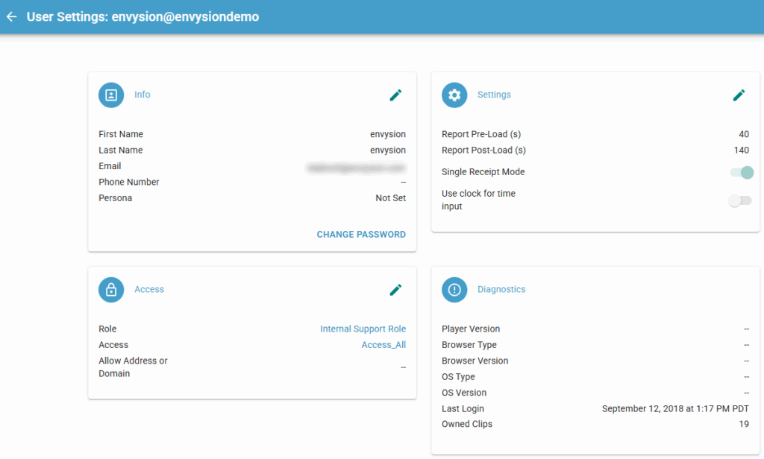Click the blurred email address value
This screenshot has height=459, width=764.
[x=357, y=167]
